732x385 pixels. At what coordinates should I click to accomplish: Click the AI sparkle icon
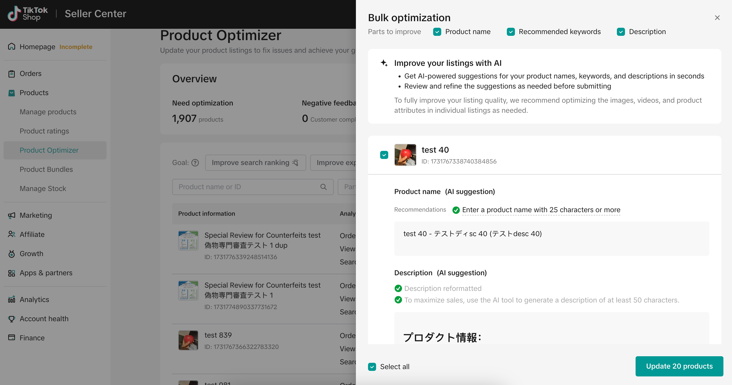[384, 63]
